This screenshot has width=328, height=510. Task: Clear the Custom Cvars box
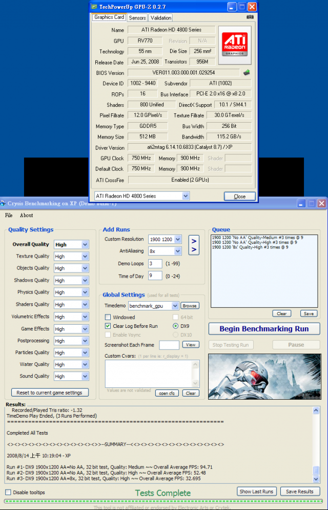pyautogui.click(x=191, y=393)
